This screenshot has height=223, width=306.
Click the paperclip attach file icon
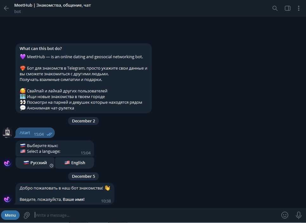(x=27, y=215)
